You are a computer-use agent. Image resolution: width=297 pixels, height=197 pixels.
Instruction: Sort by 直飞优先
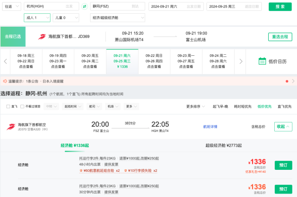285,107
